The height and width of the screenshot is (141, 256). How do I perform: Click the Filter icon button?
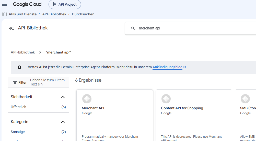[20, 82]
